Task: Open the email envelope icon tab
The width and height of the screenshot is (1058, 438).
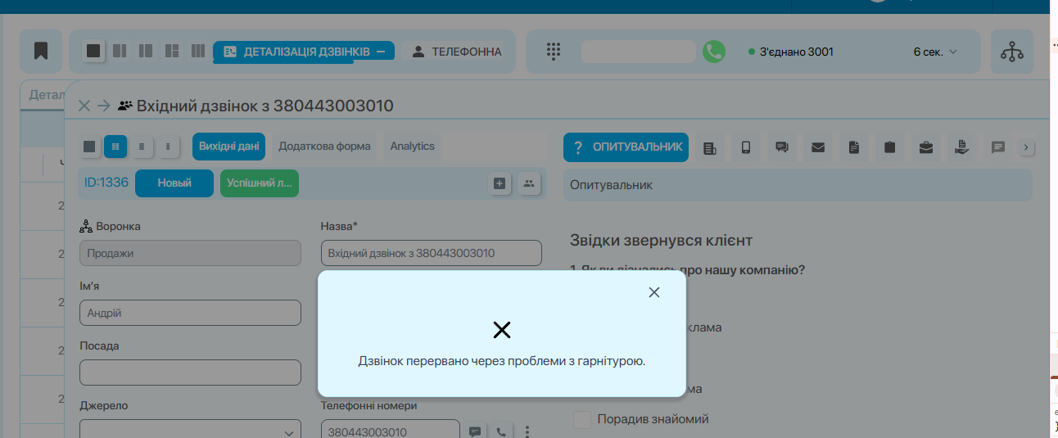Action: click(x=817, y=147)
